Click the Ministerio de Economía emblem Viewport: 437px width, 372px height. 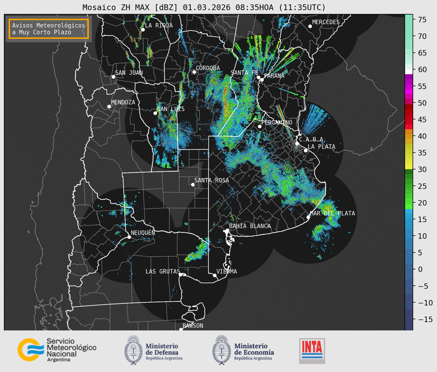pos(221,350)
